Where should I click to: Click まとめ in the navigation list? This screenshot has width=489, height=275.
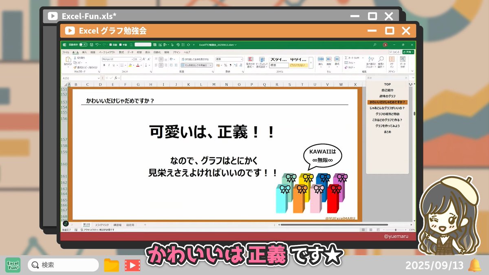387,132
